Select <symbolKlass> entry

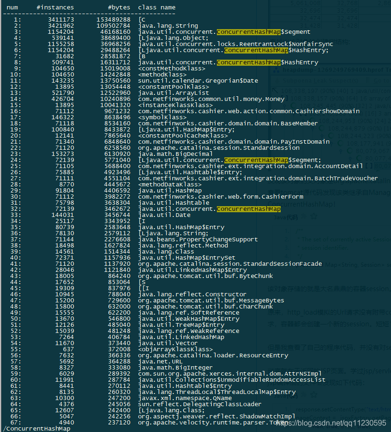point(162,117)
